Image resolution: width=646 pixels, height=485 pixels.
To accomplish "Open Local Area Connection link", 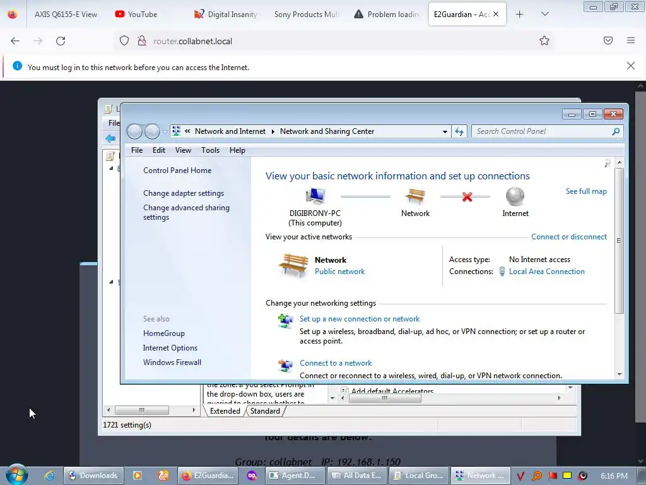I will [546, 272].
